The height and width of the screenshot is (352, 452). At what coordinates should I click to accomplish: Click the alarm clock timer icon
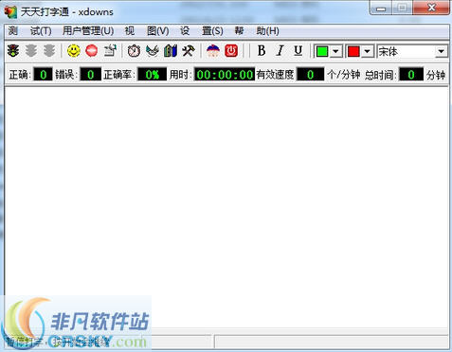click(x=134, y=51)
